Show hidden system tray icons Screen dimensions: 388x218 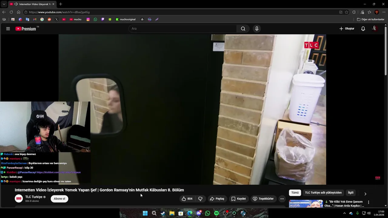click(344, 213)
